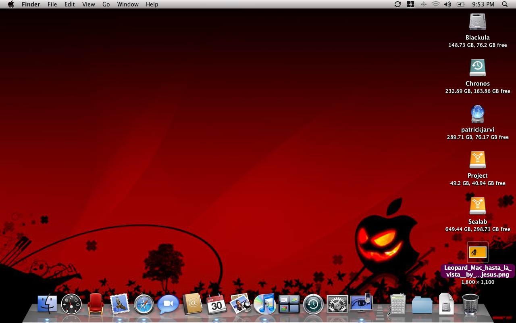Select the Blackula hard drive icon
516x323 pixels.
click(x=478, y=22)
